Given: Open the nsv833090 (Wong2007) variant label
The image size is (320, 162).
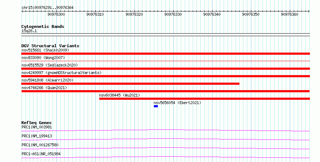Looking at the screenshot, I should (43, 58).
